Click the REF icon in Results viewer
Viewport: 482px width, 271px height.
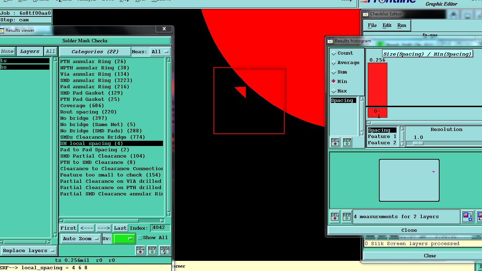[152, 250]
